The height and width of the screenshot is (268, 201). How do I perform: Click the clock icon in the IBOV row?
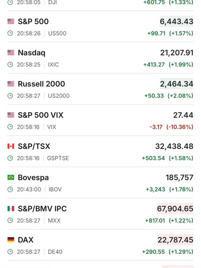[x=10, y=189]
